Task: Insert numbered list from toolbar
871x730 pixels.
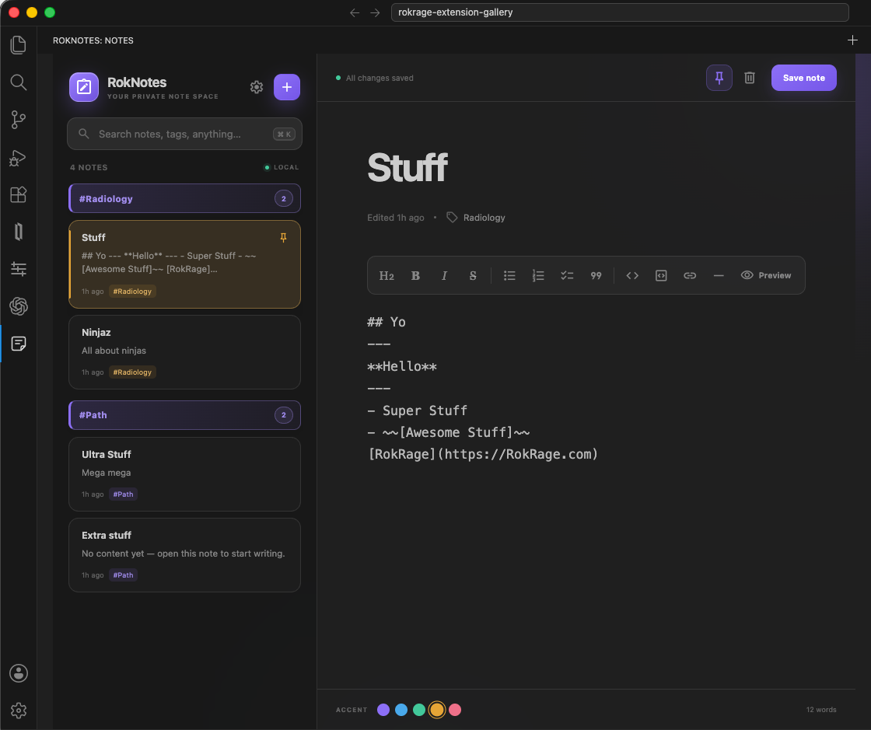Action: (538, 275)
